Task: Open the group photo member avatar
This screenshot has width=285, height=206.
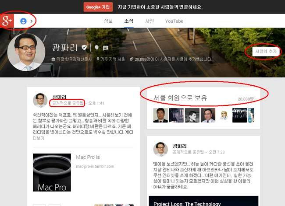Action: pyautogui.click(x=239, y=115)
